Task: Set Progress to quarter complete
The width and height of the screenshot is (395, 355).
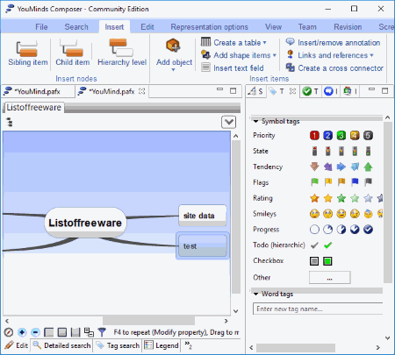Action: point(327,230)
